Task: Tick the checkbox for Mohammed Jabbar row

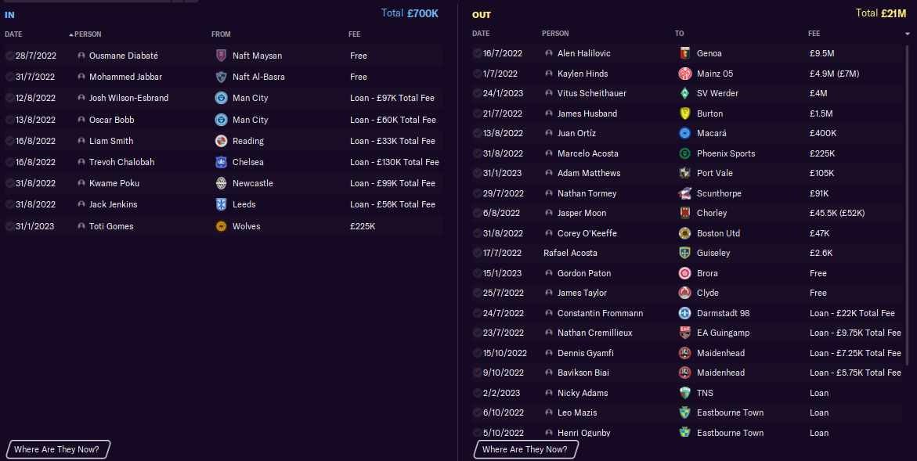Action: click(10, 77)
